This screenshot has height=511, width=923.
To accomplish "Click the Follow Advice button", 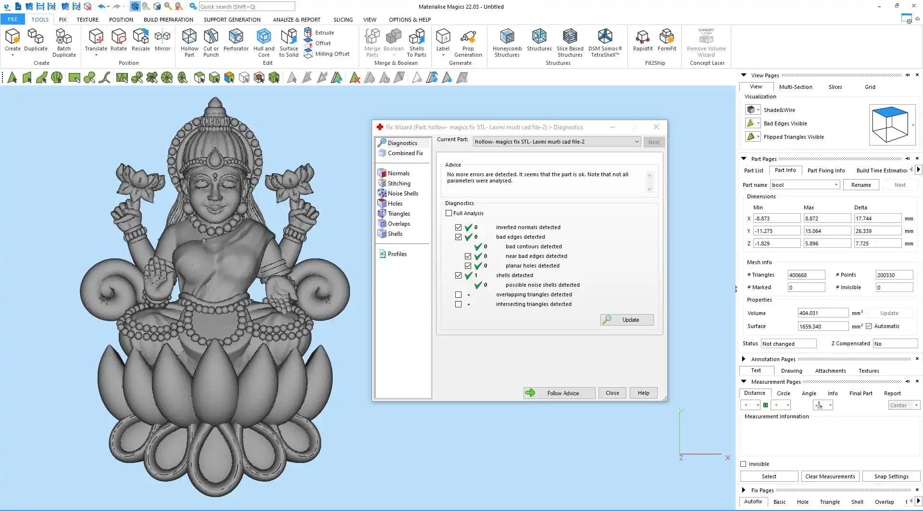I will (559, 393).
